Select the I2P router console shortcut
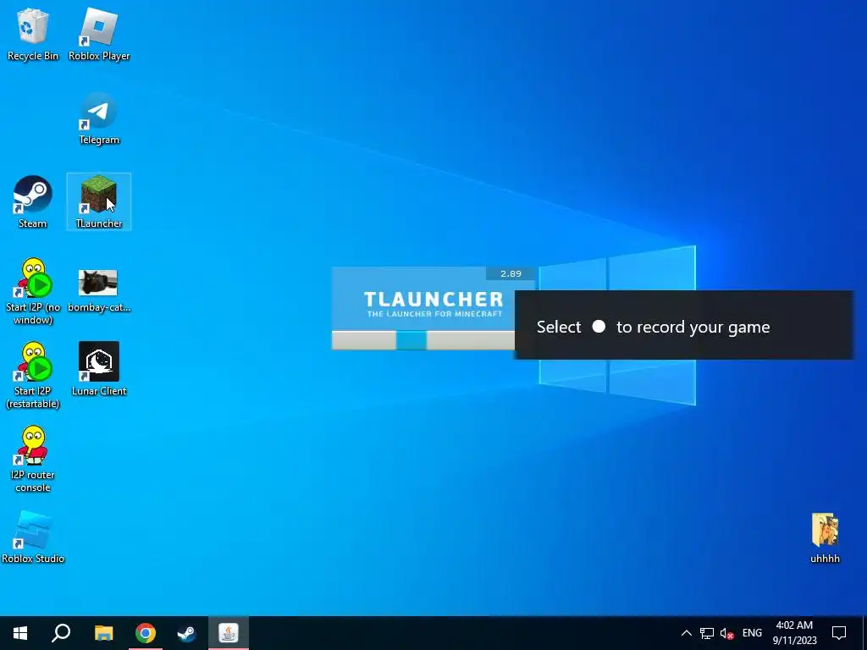The width and height of the screenshot is (867, 650). pos(33,459)
